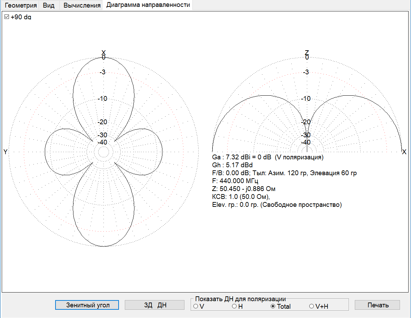Click the -10 label in the azimuth plot
The width and height of the screenshot is (411, 318).
pyautogui.click(x=102, y=99)
